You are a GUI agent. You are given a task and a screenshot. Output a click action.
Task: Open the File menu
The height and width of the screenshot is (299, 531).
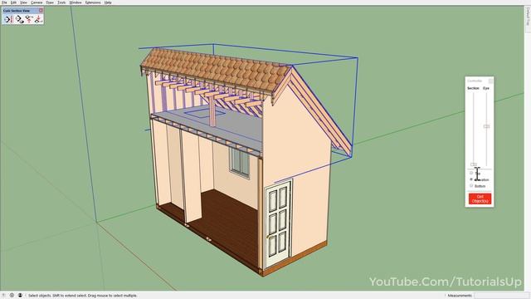4,2
